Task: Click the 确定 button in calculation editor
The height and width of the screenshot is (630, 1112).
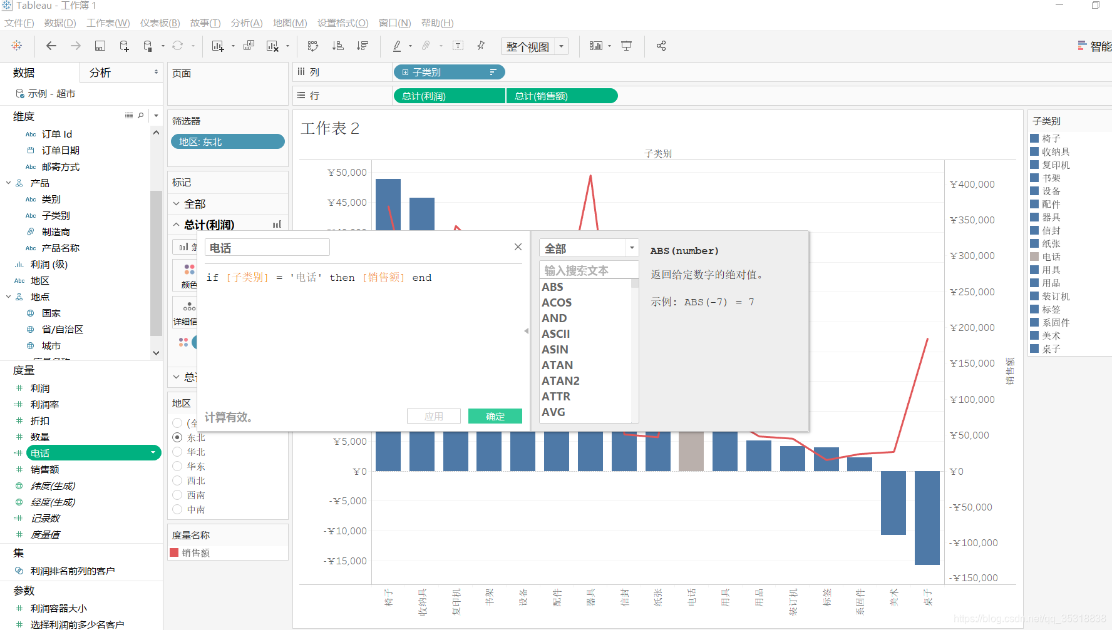Action: pos(495,416)
